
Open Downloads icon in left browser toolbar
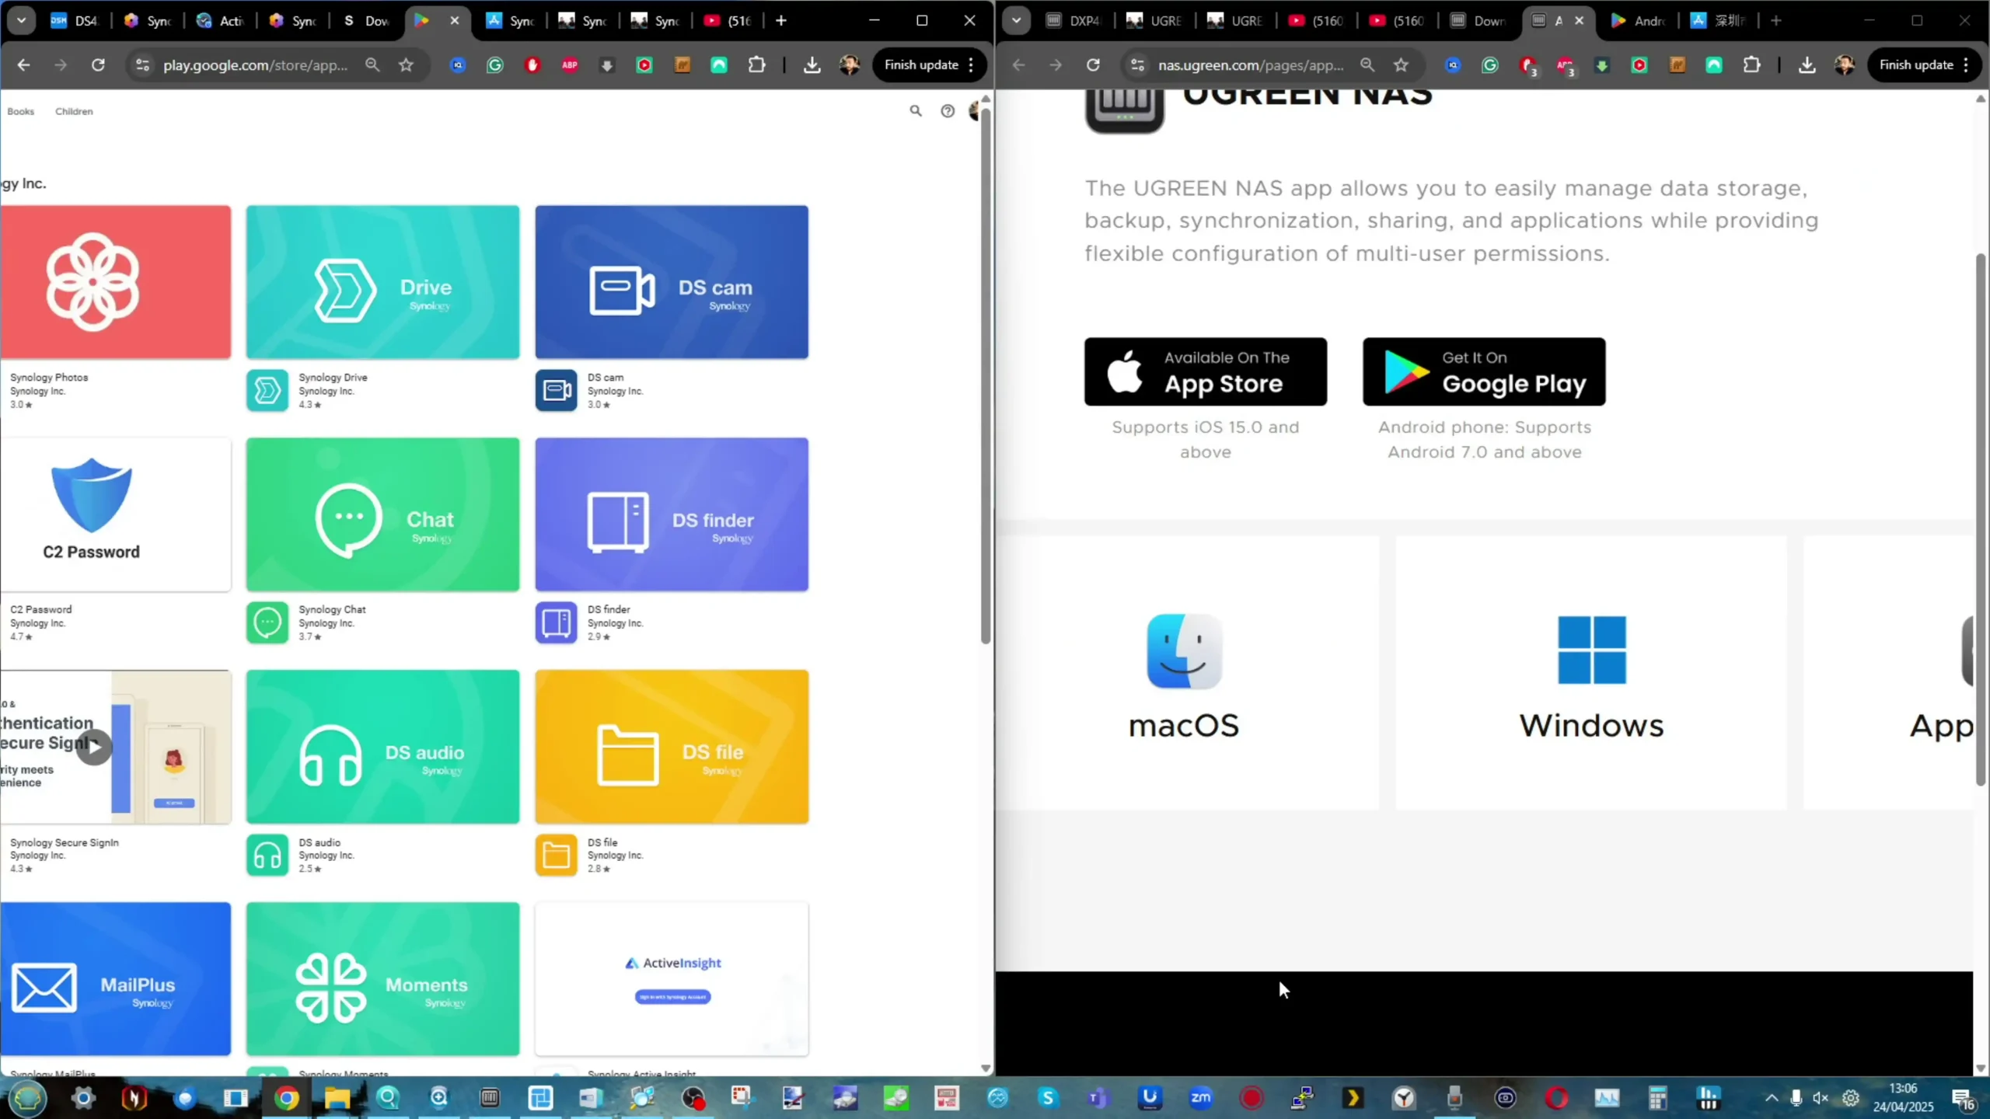tap(812, 65)
